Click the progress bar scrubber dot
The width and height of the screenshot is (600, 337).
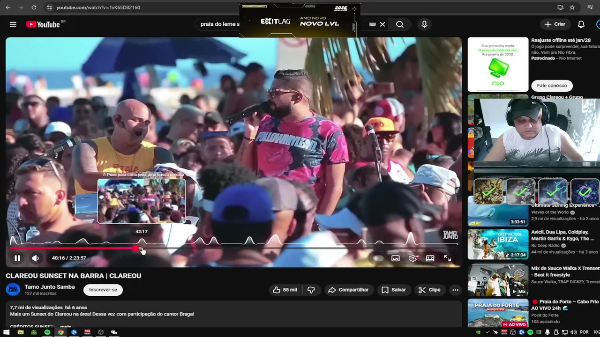tap(135, 248)
